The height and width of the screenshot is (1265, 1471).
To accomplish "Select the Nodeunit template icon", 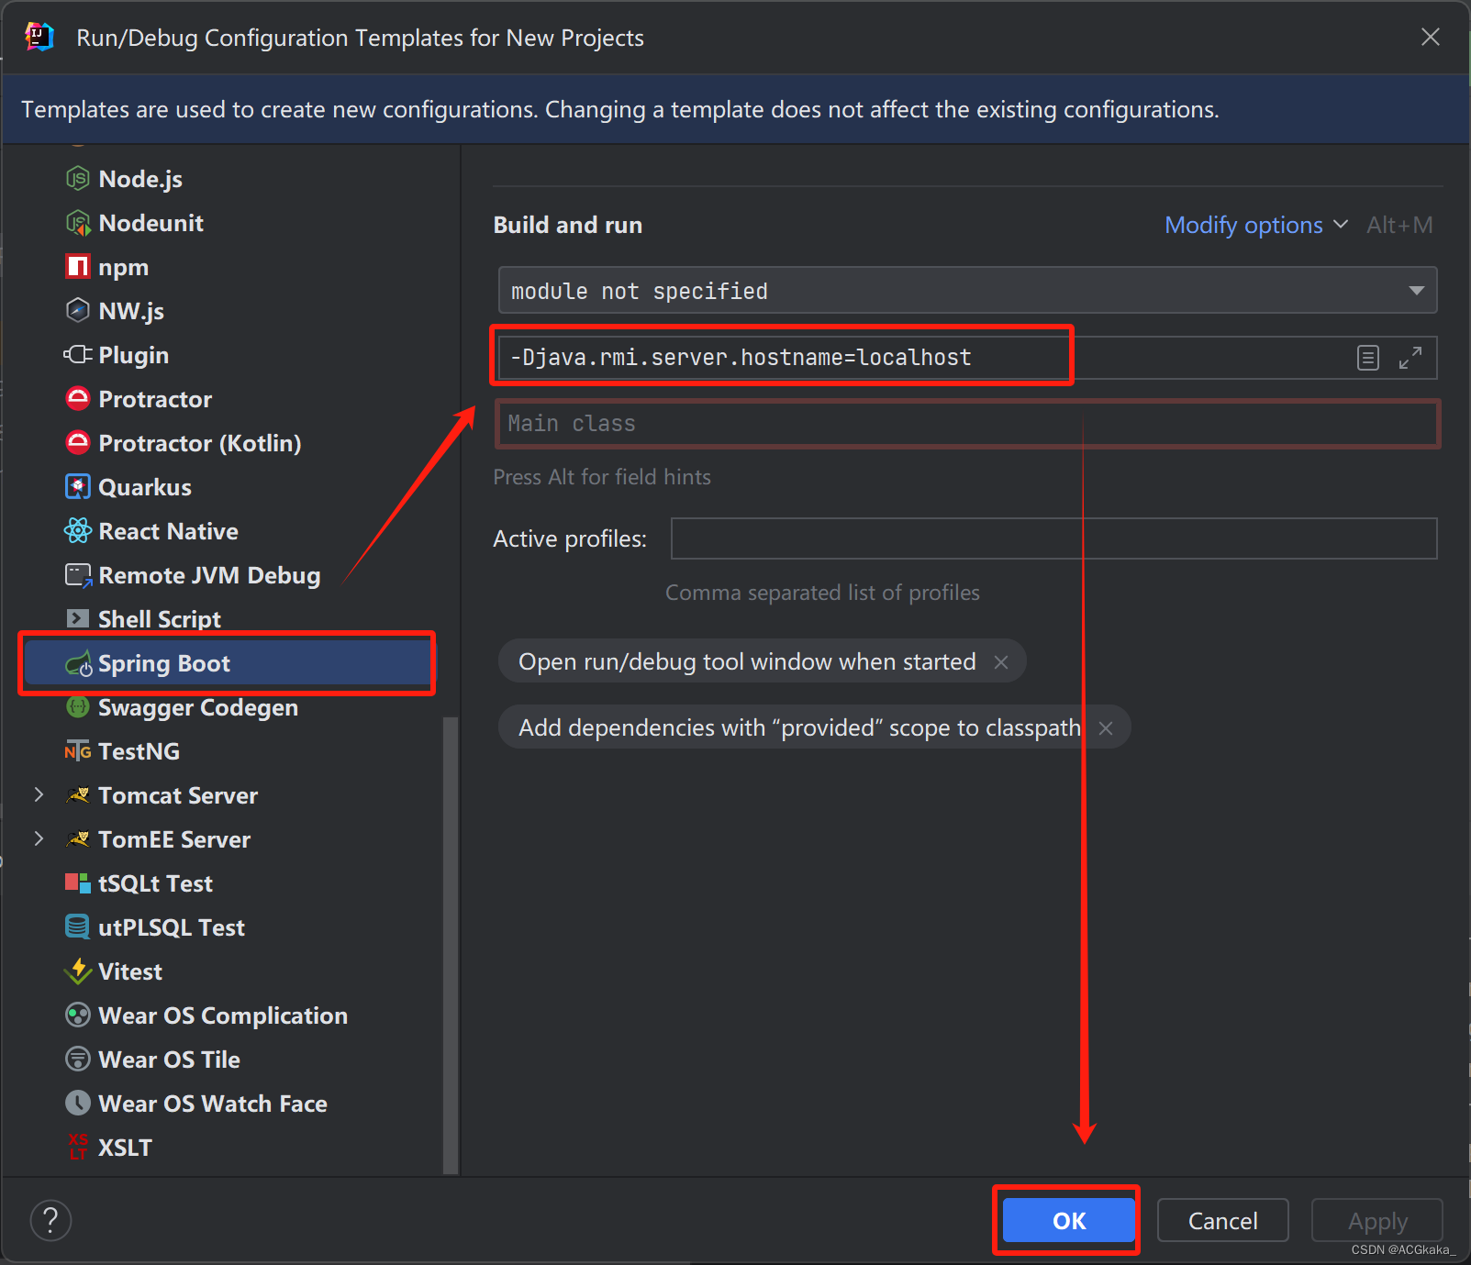I will (78, 223).
